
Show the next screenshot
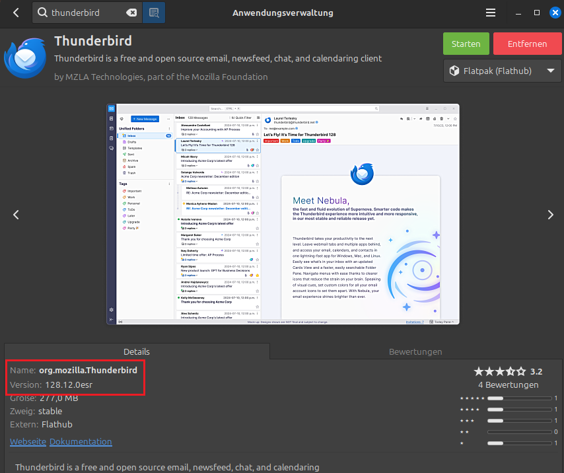tap(550, 215)
